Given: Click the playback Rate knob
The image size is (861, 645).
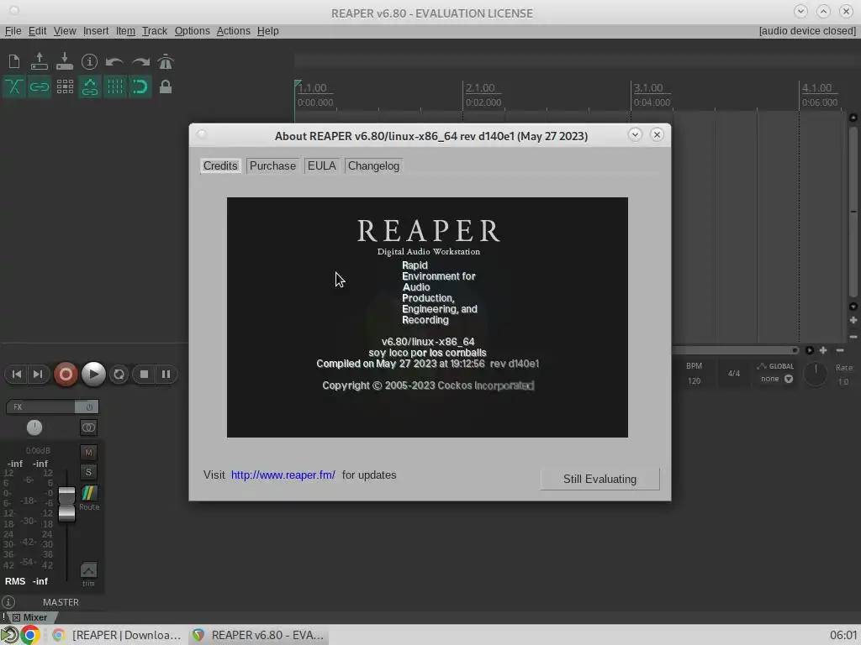Looking at the screenshot, I should [816, 374].
